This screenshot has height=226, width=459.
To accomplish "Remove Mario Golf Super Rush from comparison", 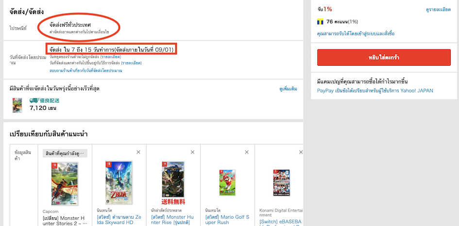I will (x=247, y=152).
